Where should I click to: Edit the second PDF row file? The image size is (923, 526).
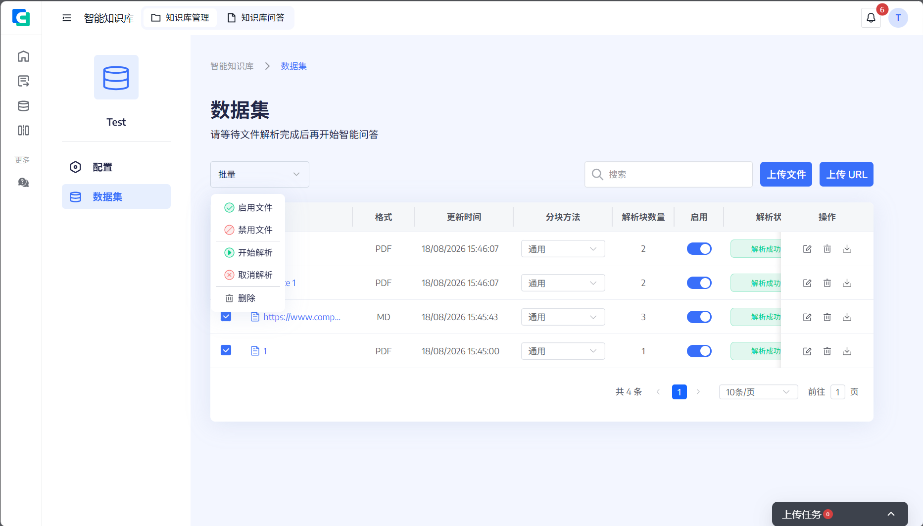[x=807, y=283]
